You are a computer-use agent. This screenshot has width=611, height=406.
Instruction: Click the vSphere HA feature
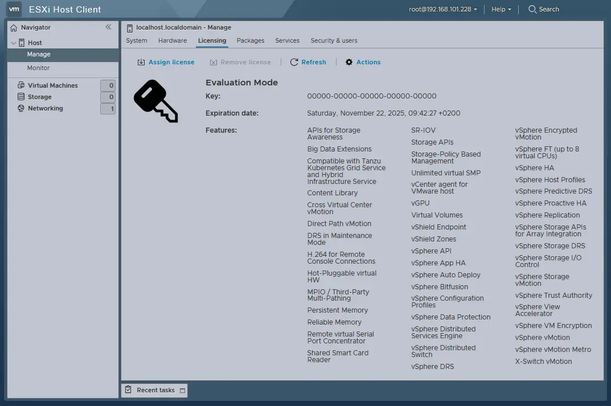point(534,168)
